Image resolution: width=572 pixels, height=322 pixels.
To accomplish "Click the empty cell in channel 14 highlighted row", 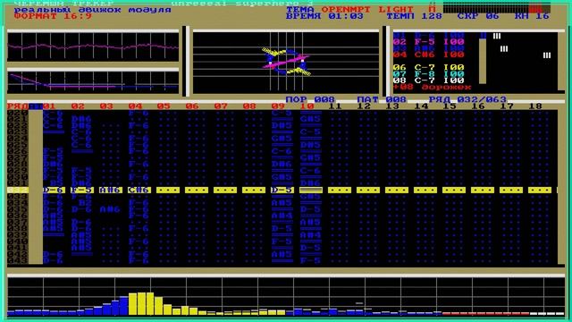I will point(425,191).
